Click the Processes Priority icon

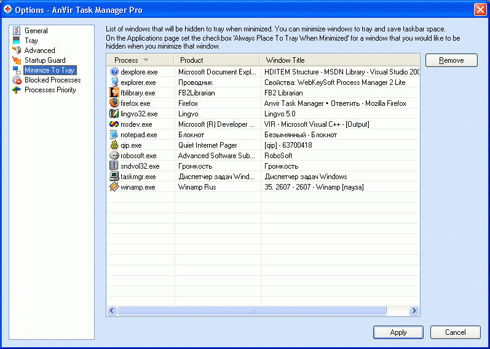17,90
